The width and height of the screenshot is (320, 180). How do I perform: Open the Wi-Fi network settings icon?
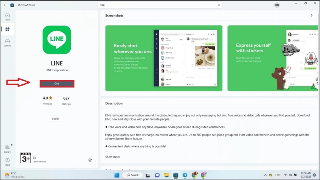(x=286, y=175)
